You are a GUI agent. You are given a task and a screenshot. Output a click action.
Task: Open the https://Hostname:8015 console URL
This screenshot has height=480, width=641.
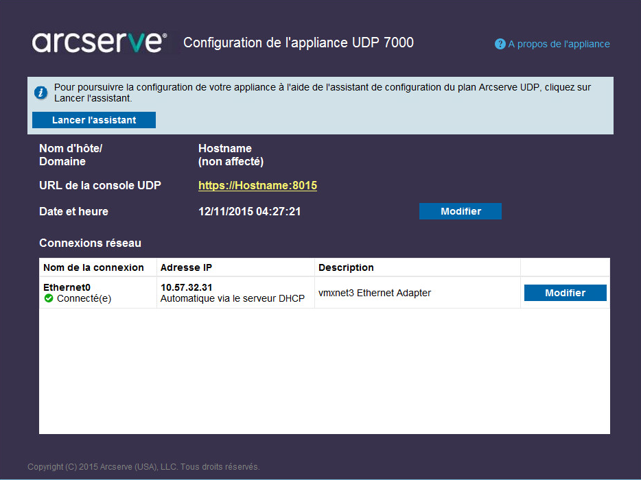coord(257,185)
